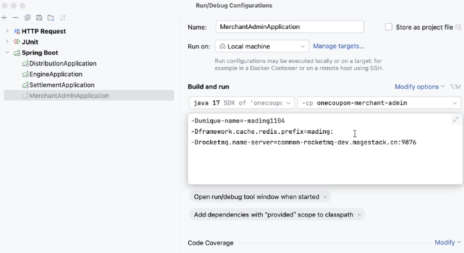Image resolution: width=464 pixels, height=253 pixels.
Task: Collapse the VM options field via corner icon
Action: [455, 120]
